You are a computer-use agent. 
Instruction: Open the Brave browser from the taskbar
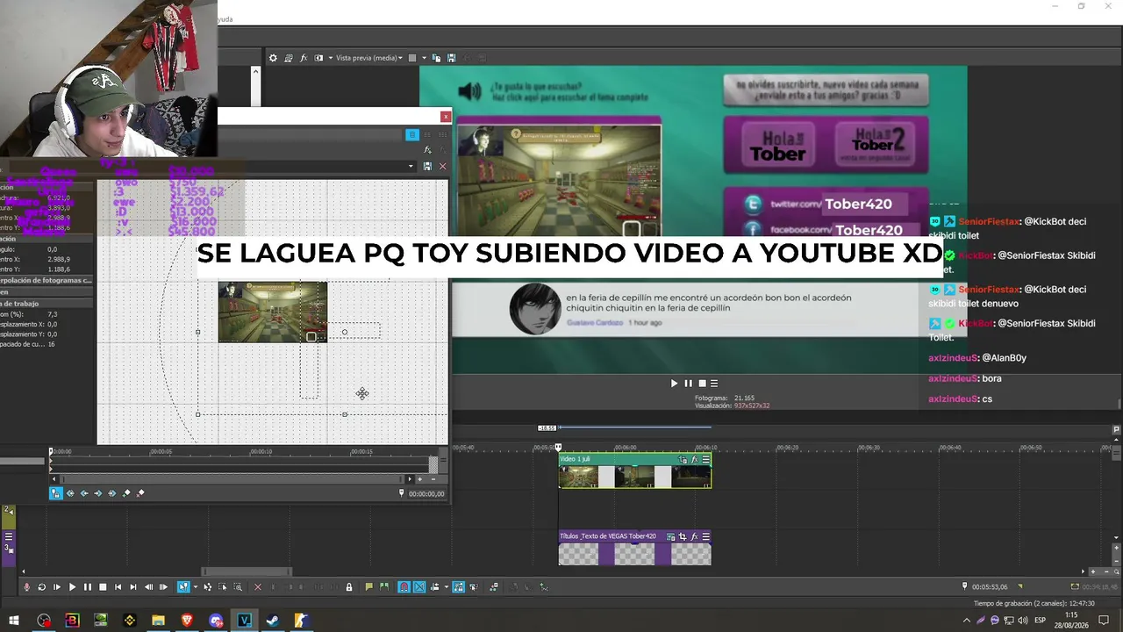[187, 621]
